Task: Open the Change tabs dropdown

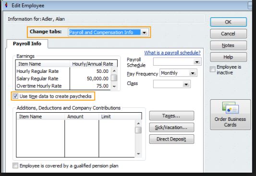Action: pyautogui.click(x=144, y=33)
